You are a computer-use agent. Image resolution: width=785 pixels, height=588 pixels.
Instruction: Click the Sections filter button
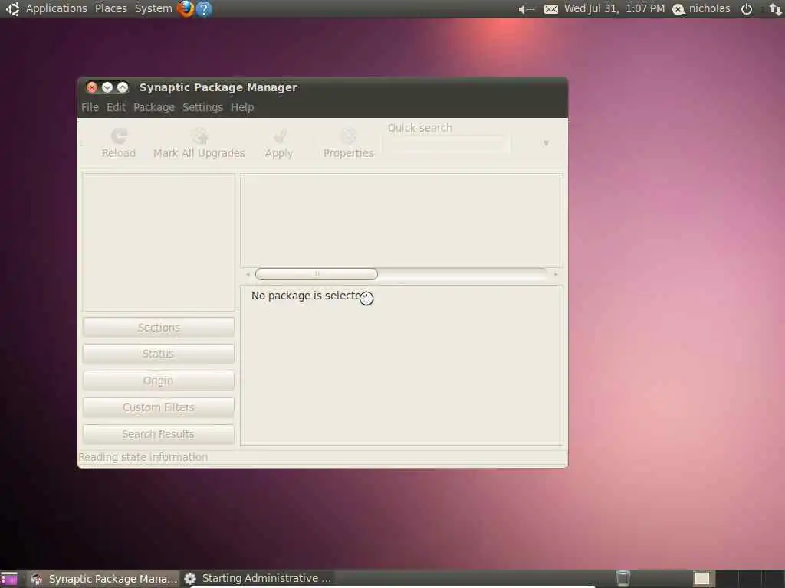(x=159, y=328)
